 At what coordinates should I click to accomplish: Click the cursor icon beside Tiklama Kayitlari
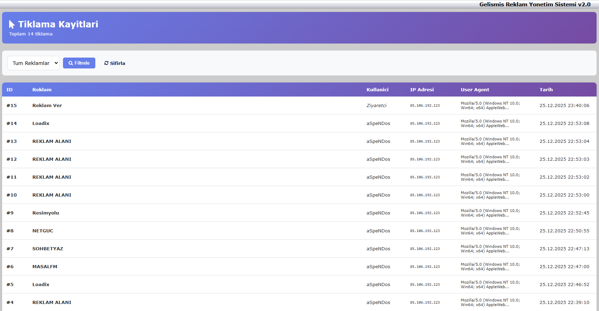[x=12, y=24]
